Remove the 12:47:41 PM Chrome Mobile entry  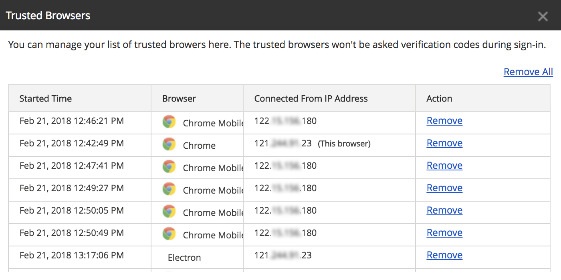point(444,166)
